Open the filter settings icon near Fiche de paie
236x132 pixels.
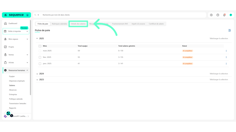click(x=229, y=30)
